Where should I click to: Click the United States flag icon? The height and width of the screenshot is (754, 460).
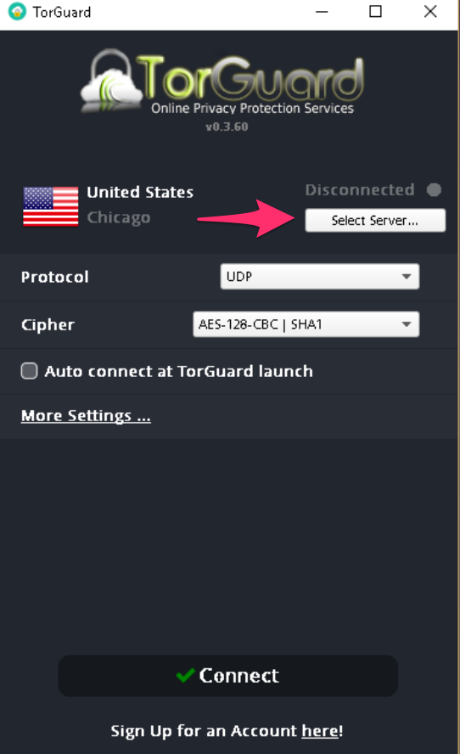[x=50, y=206]
